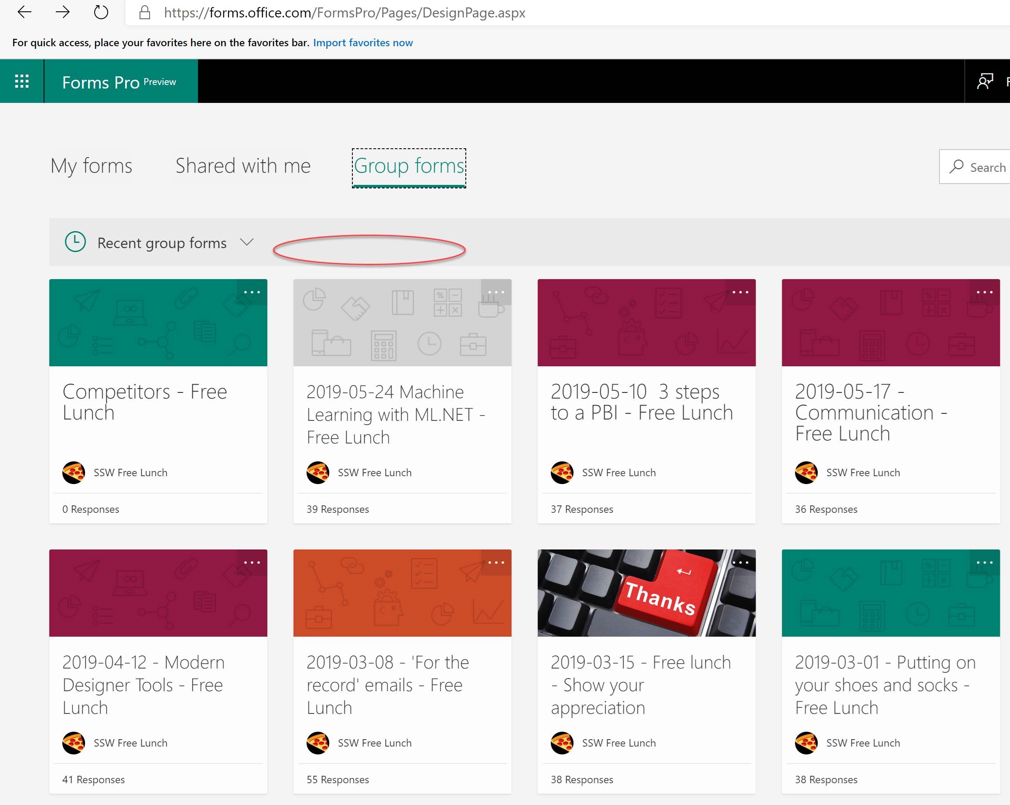Click 0 Responses on Competitors card

[x=90, y=509]
